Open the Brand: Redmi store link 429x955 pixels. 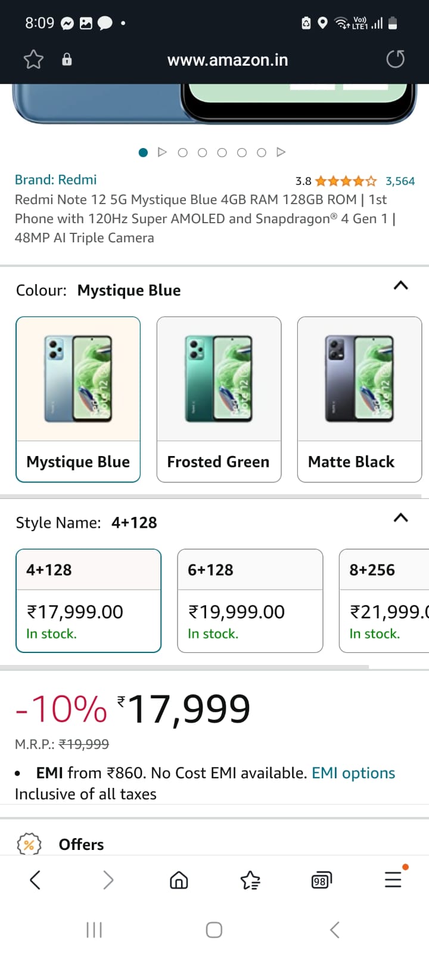tap(55, 180)
